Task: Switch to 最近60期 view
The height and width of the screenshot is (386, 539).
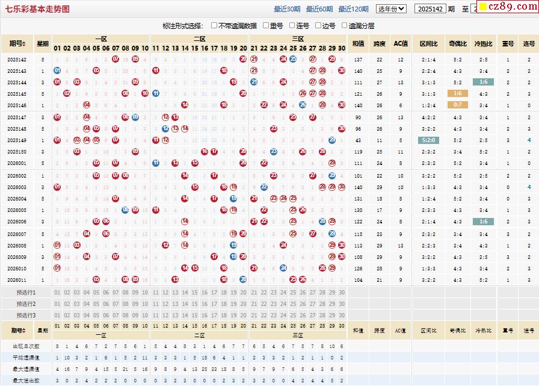Action: pos(319,9)
